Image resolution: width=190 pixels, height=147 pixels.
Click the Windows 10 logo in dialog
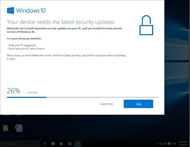26,11
